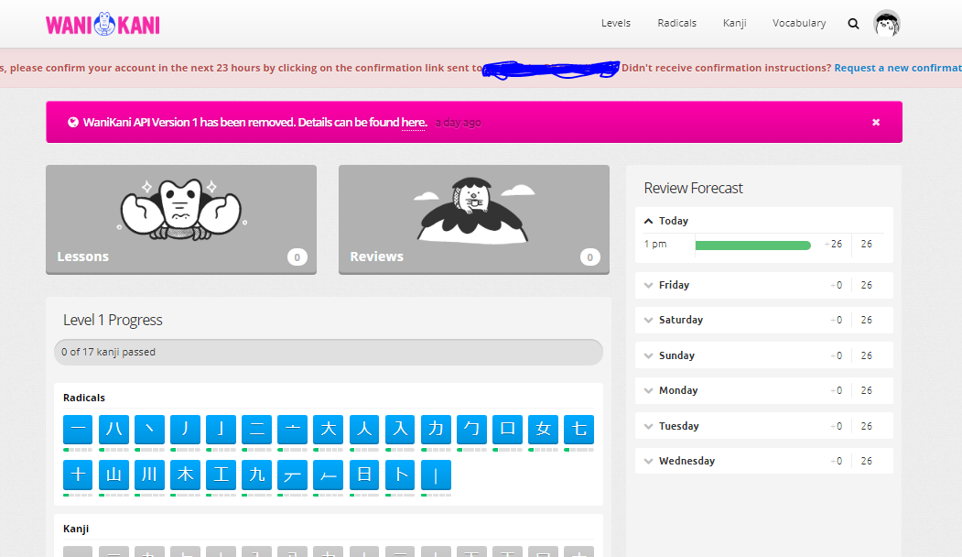Open the Drop radical 丶

[150, 430]
